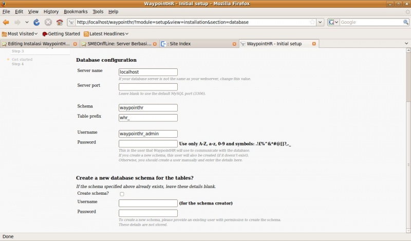Viewport: 411px width, 241px height.
Task: Click Get started Step 4 in the sidebar
Action: point(22,62)
